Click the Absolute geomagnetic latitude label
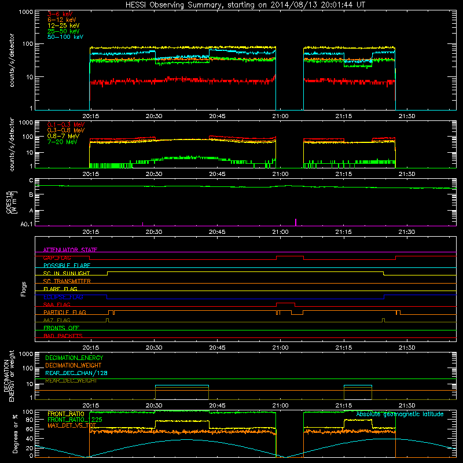This screenshot has height=463, width=463. (400, 414)
